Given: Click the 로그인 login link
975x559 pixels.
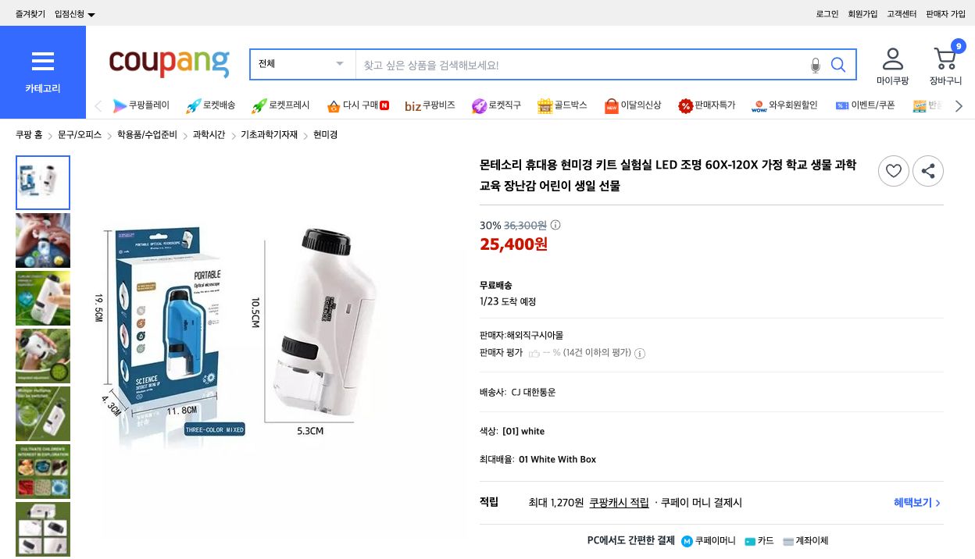Looking at the screenshot, I should pyautogui.click(x=826, y=13).
